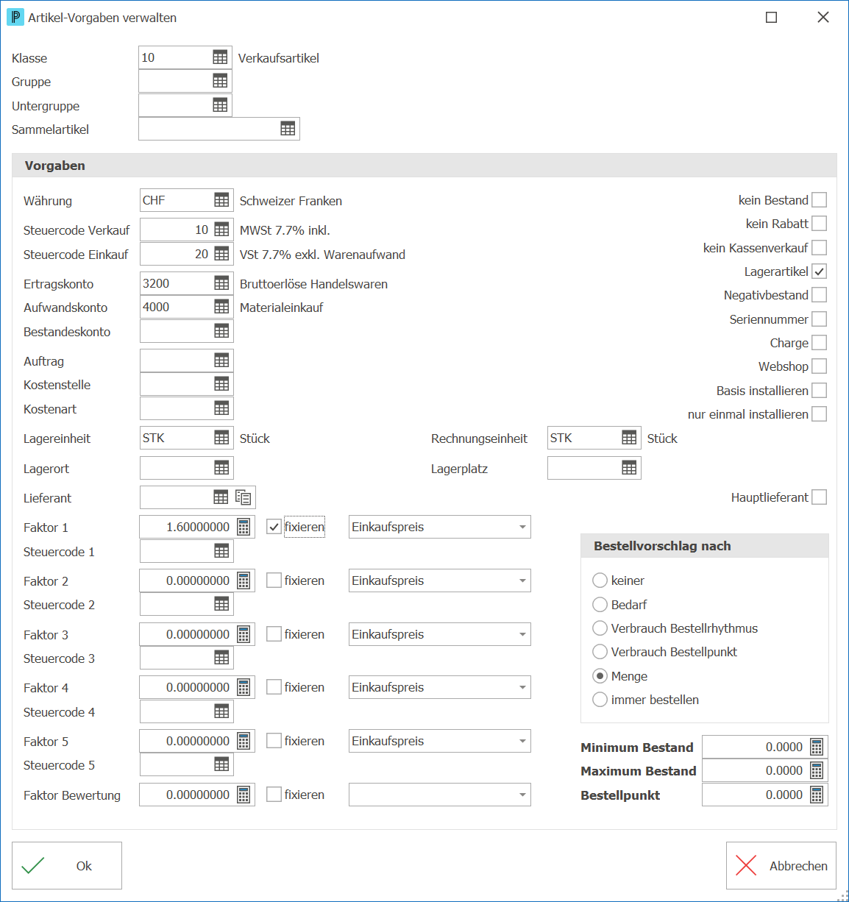Select the 'immer bestellen' radio option
This screenshot has height=902, width=849.
[600, 700]
